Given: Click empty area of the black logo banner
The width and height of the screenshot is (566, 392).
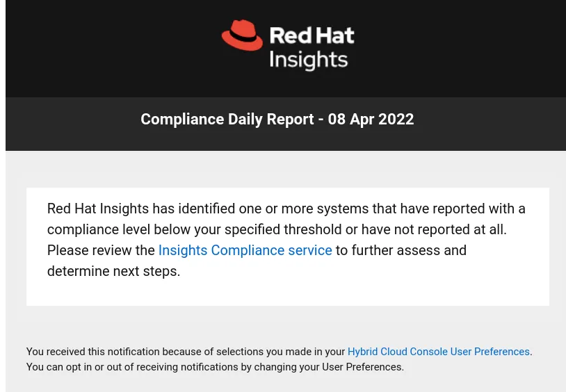Looking at the screenshot, I should click(108, 47).
